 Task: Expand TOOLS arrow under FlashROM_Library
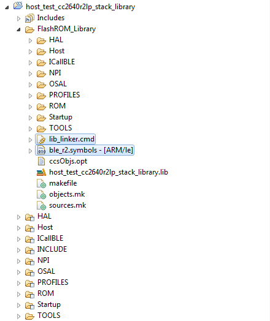coord(30,129)
